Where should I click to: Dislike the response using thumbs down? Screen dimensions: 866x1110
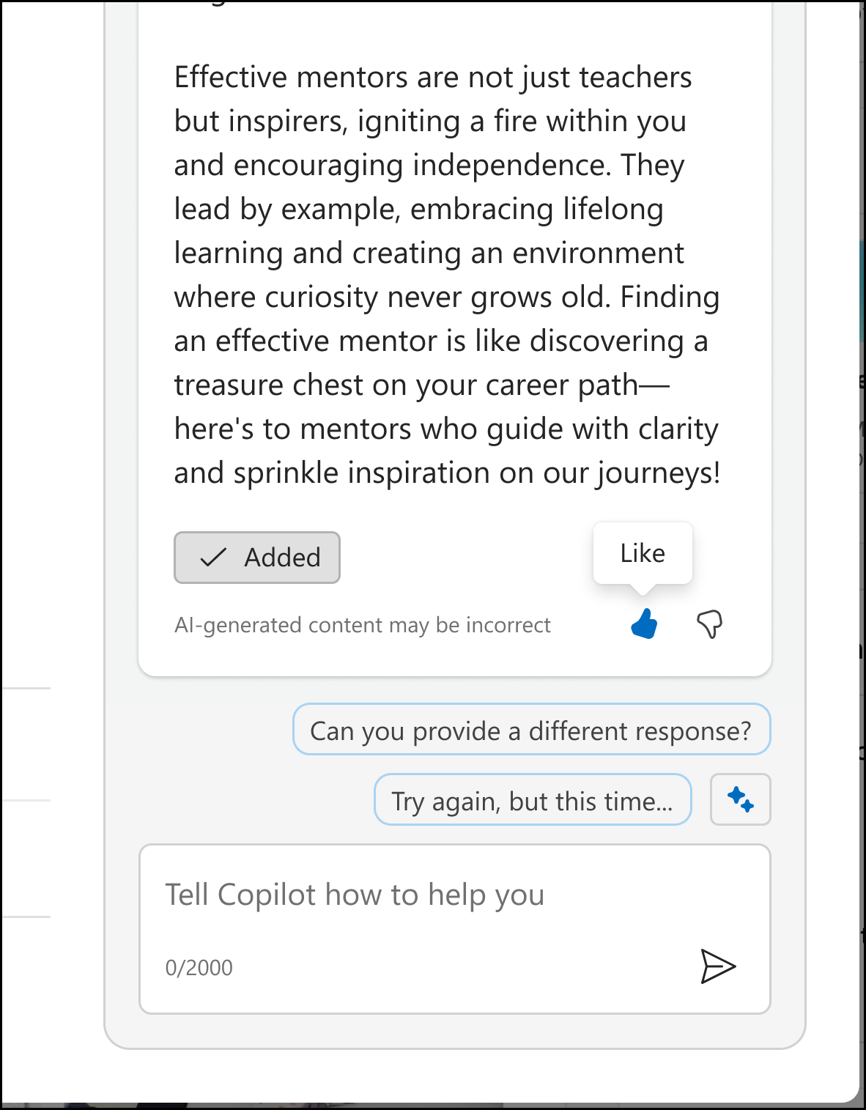pos(710,624)
